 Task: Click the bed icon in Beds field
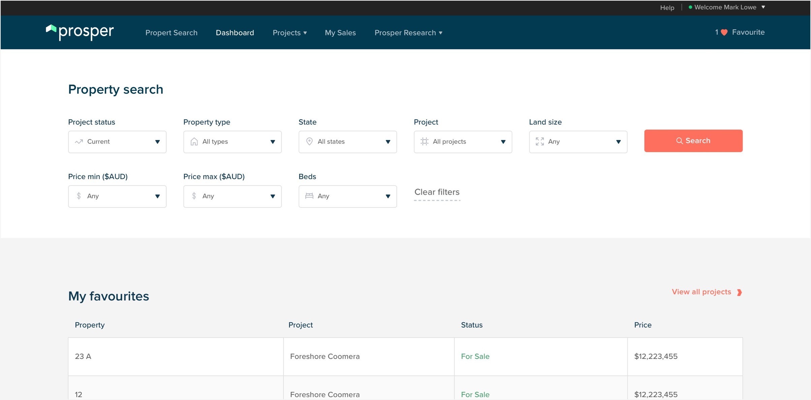tap(309, 196)
